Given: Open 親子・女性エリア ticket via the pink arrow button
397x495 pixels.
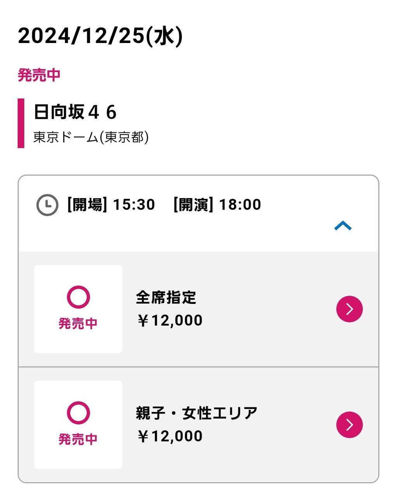Looking at the screenshot, I should tap(349, 424).
